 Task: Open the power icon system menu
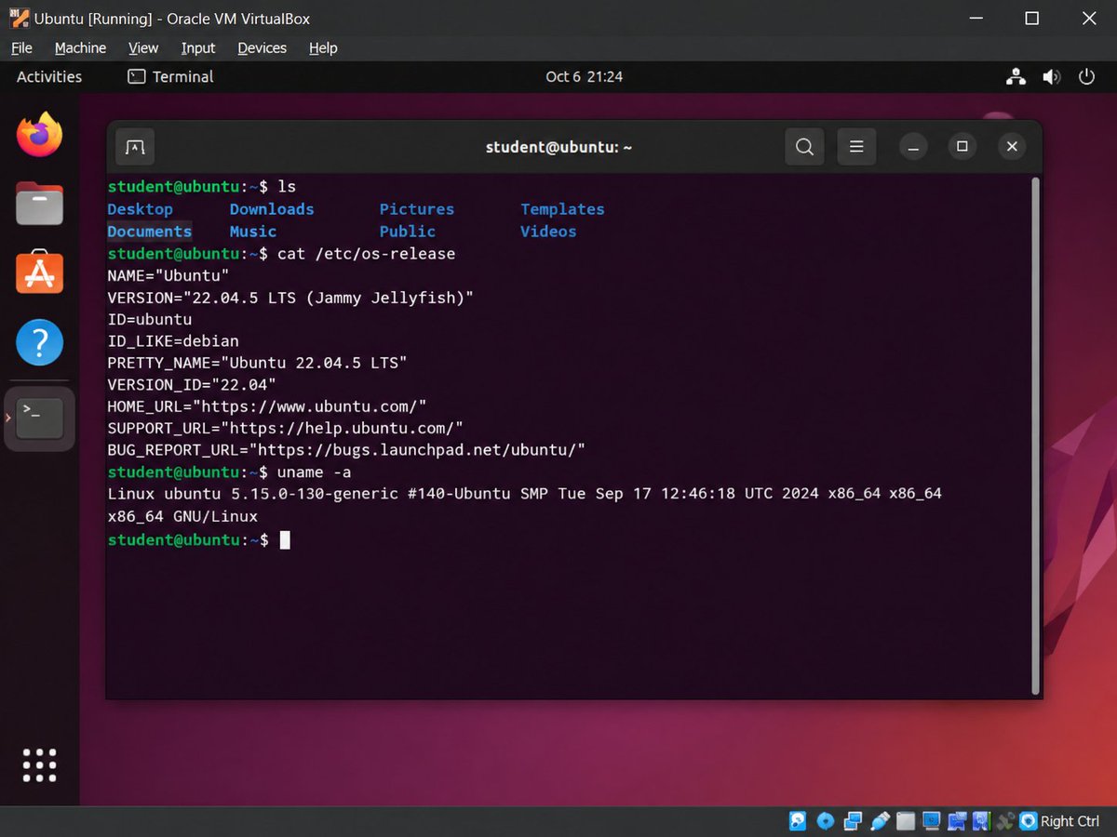point(1086,77)
